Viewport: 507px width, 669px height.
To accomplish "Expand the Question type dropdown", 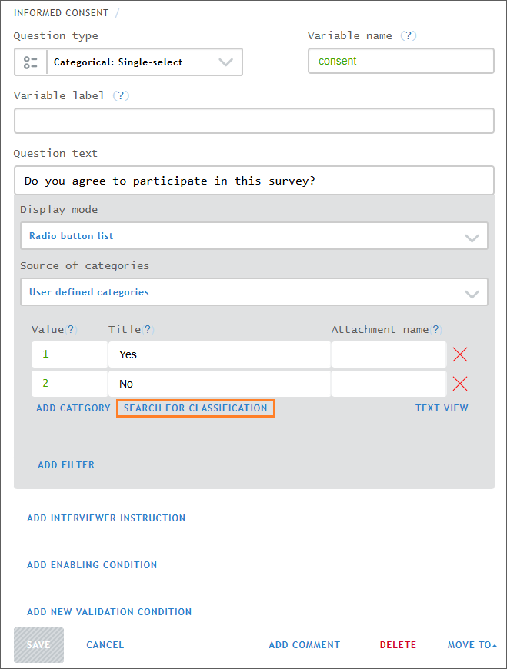I will point(225,62).
